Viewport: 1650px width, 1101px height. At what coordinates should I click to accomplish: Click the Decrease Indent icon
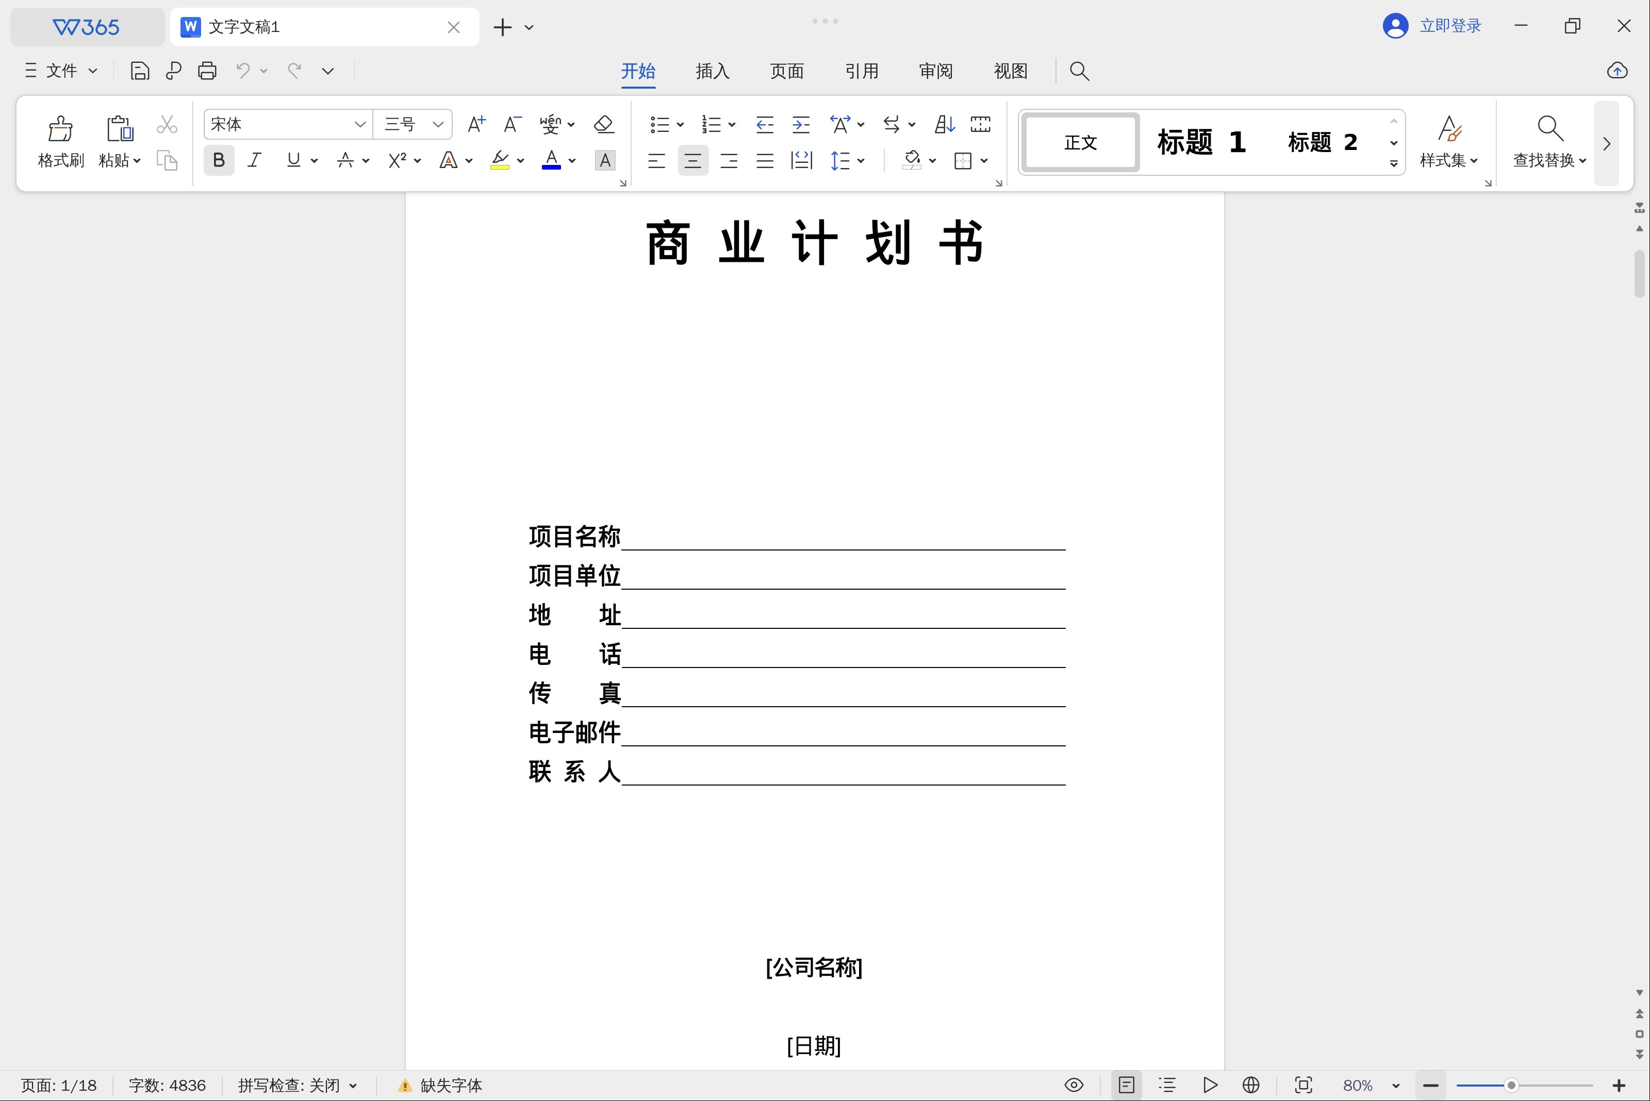point(764,124)
